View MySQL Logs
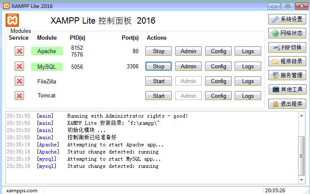The width and height of the screenshot is (310, 194). [248, 66]
